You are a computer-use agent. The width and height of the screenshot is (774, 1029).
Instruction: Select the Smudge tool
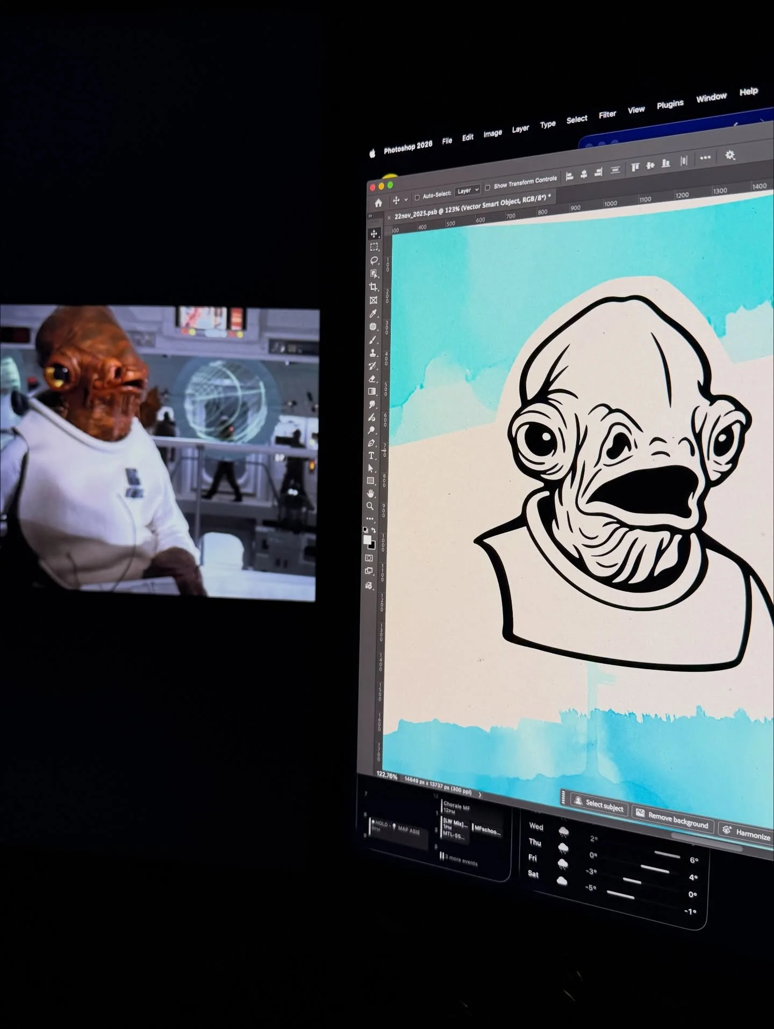372,404
